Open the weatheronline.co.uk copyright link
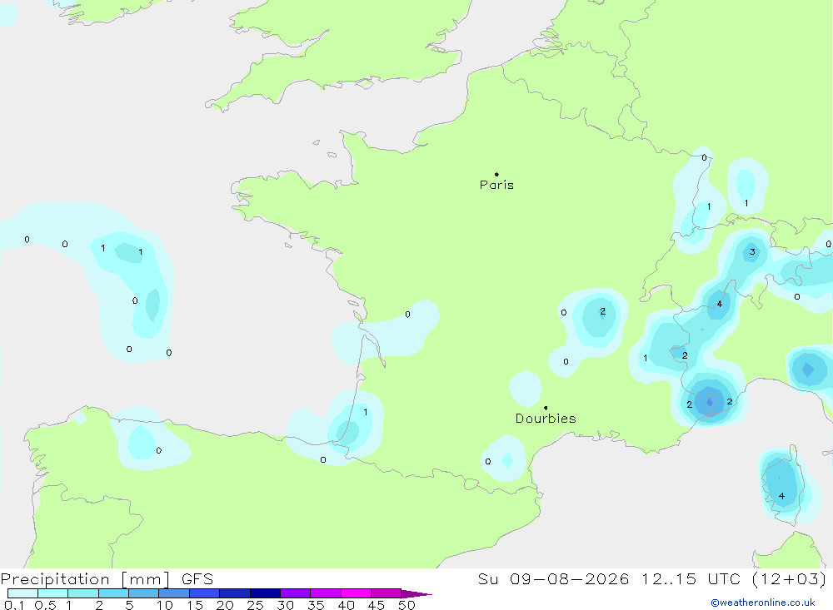The height and width of the screenshot is (610, 833). (x=762, y=603)
